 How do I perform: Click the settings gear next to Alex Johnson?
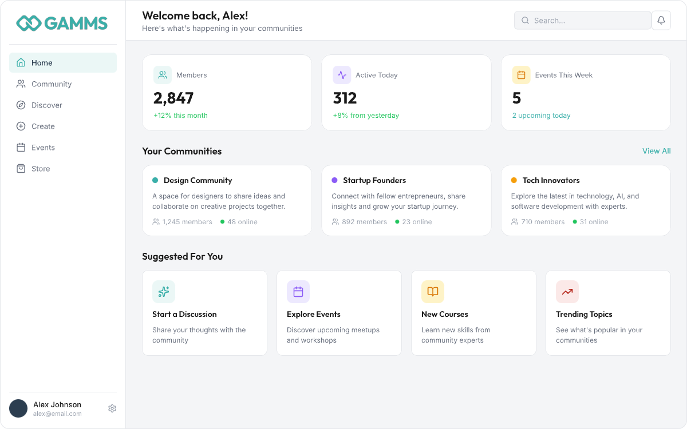(112, 408)
